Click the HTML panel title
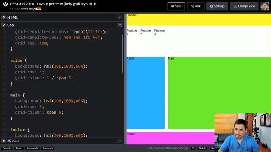The height and width of the screenshot is (152, 271). pos(12,17)
